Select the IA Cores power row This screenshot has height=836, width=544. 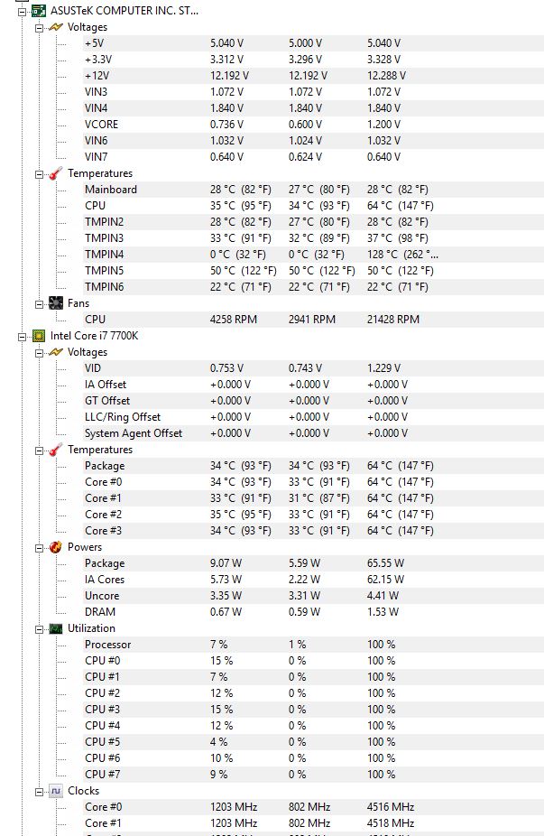[105, 580]
